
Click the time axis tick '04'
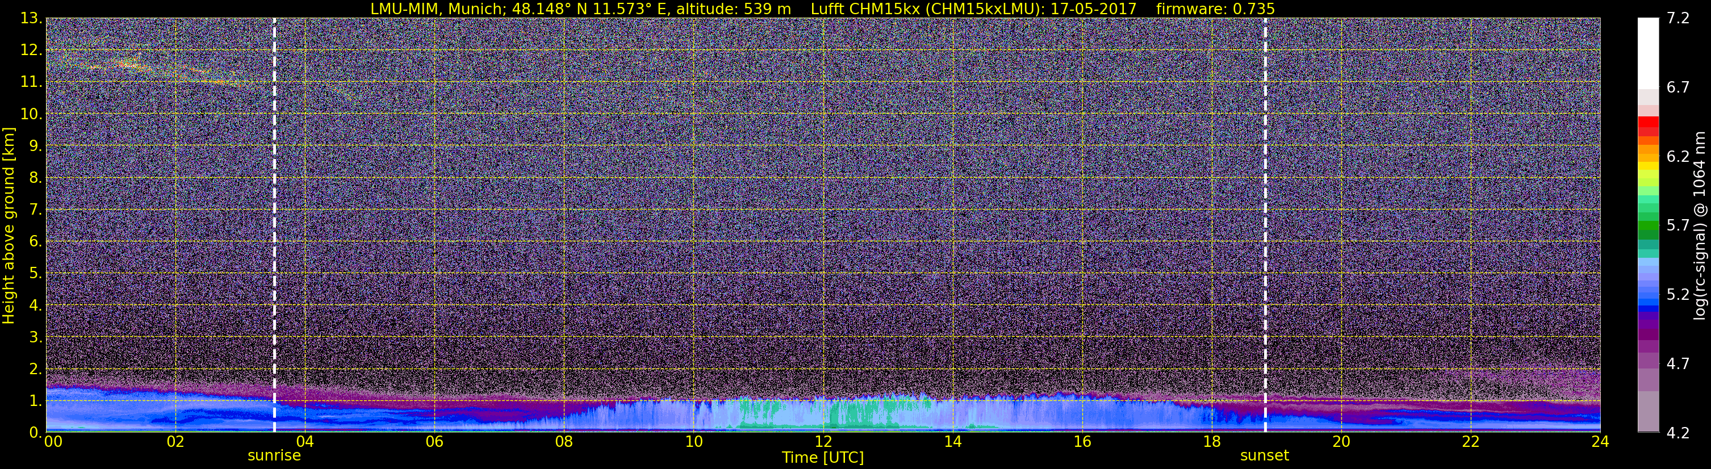click(x=304, y=442)
